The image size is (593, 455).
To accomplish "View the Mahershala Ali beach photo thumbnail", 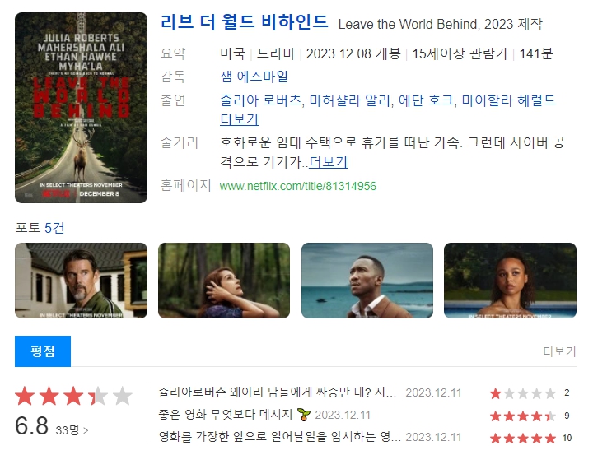I will pos(367,281).
